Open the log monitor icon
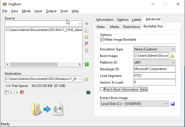Image resolution: width=185 pixels, height=127 pixels. [88, 92]
